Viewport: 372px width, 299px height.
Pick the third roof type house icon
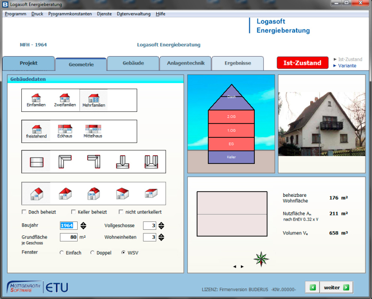click(x=94, y=194)
